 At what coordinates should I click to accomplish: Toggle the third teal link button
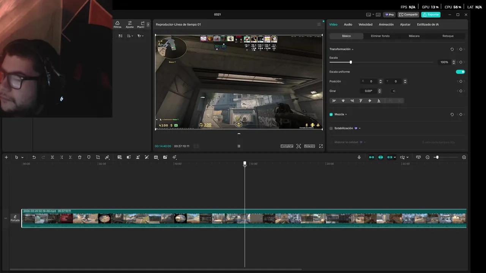point(390,157)
